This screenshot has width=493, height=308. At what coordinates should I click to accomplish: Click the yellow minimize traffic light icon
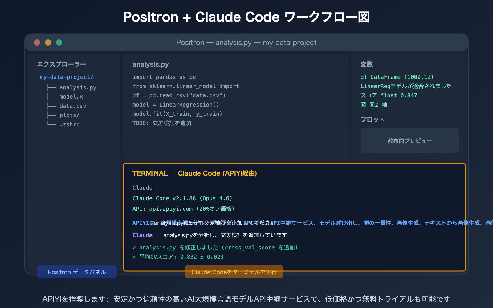tap(48, 42)
